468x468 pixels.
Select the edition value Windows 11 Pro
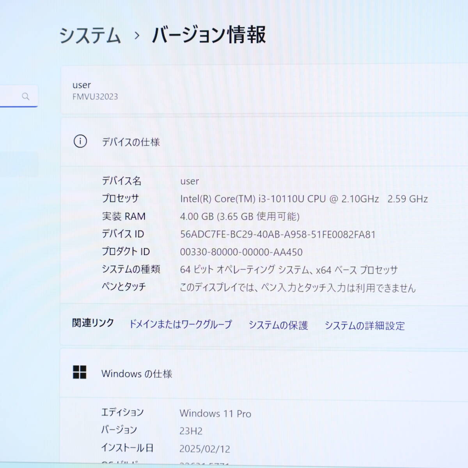tap(215, 413)
